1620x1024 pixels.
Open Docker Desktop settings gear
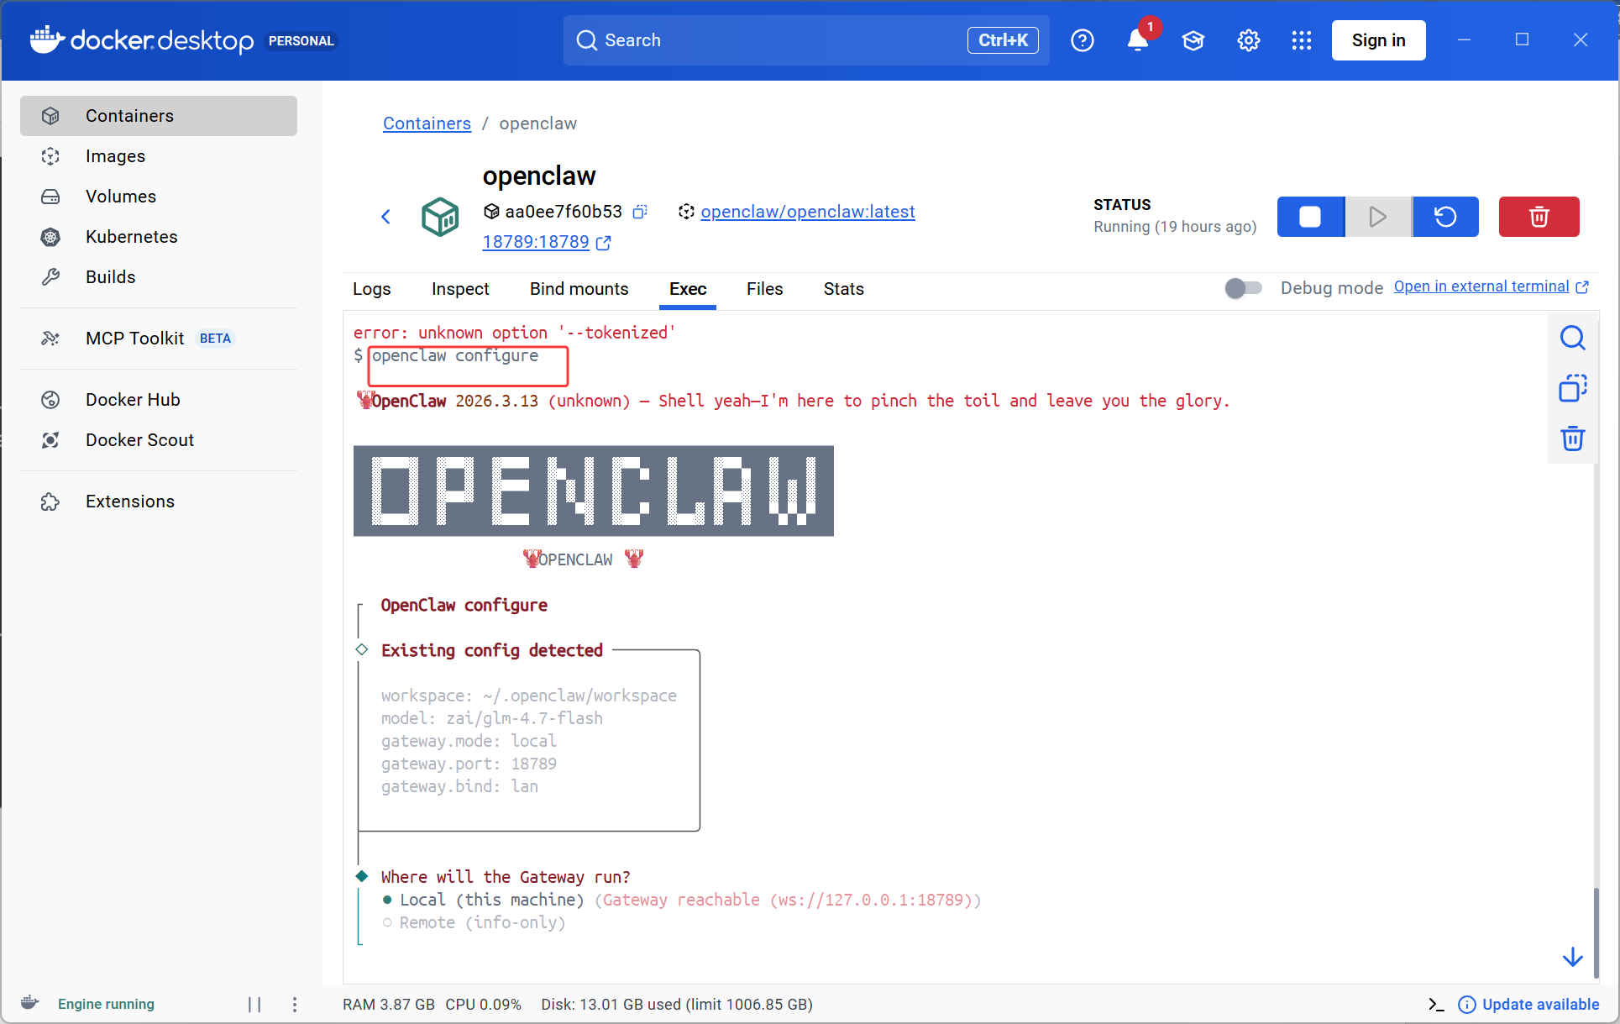coord(1249,40)
